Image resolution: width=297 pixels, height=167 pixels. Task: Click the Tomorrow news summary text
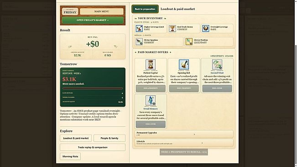tap(90, 115)
